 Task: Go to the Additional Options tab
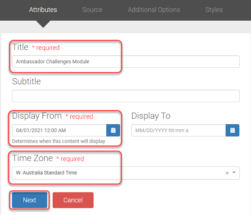pyautogui.click(x=154, y=10)
